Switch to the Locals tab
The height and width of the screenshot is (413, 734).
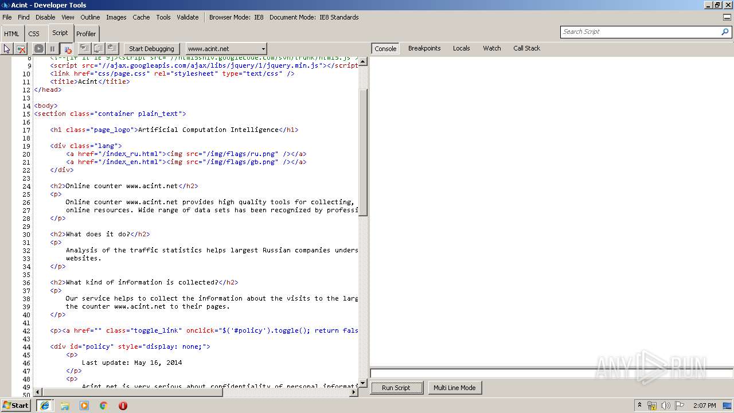point(461,48)
